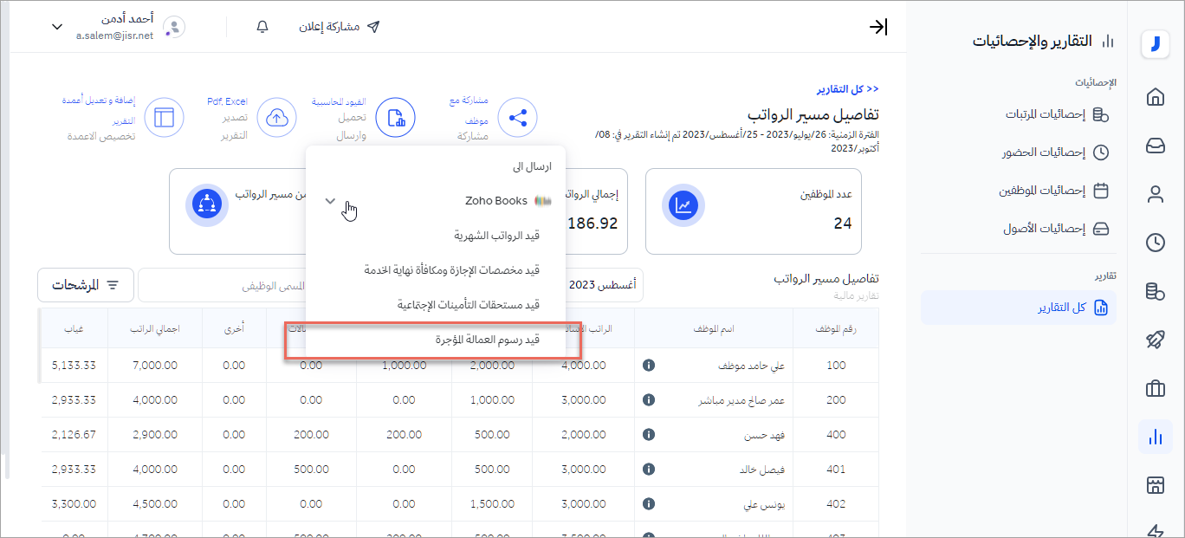Click the inbox icon in sidebar
Image resolution: width=1185 pixels, height=538 pixels.
[x=1155, y=146]
